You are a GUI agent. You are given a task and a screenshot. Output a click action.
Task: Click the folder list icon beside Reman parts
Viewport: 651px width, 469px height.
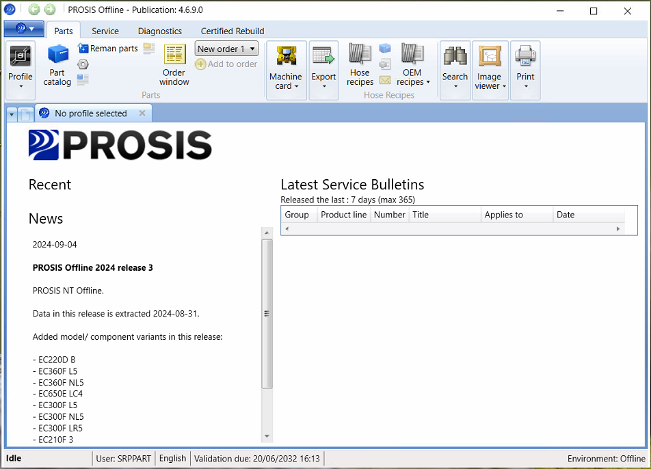pos(149,49)
